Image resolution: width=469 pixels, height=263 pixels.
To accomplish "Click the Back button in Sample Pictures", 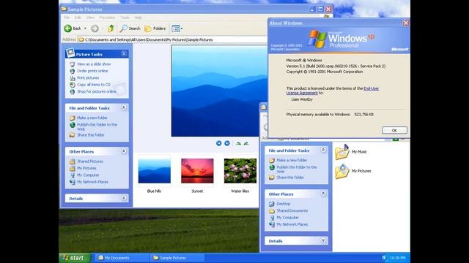I will 73,28.
